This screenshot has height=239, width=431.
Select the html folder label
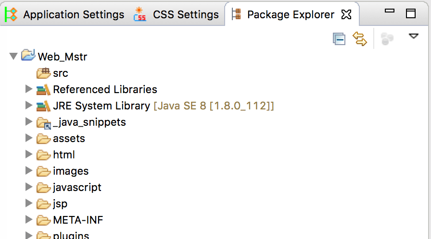(64, 155)
